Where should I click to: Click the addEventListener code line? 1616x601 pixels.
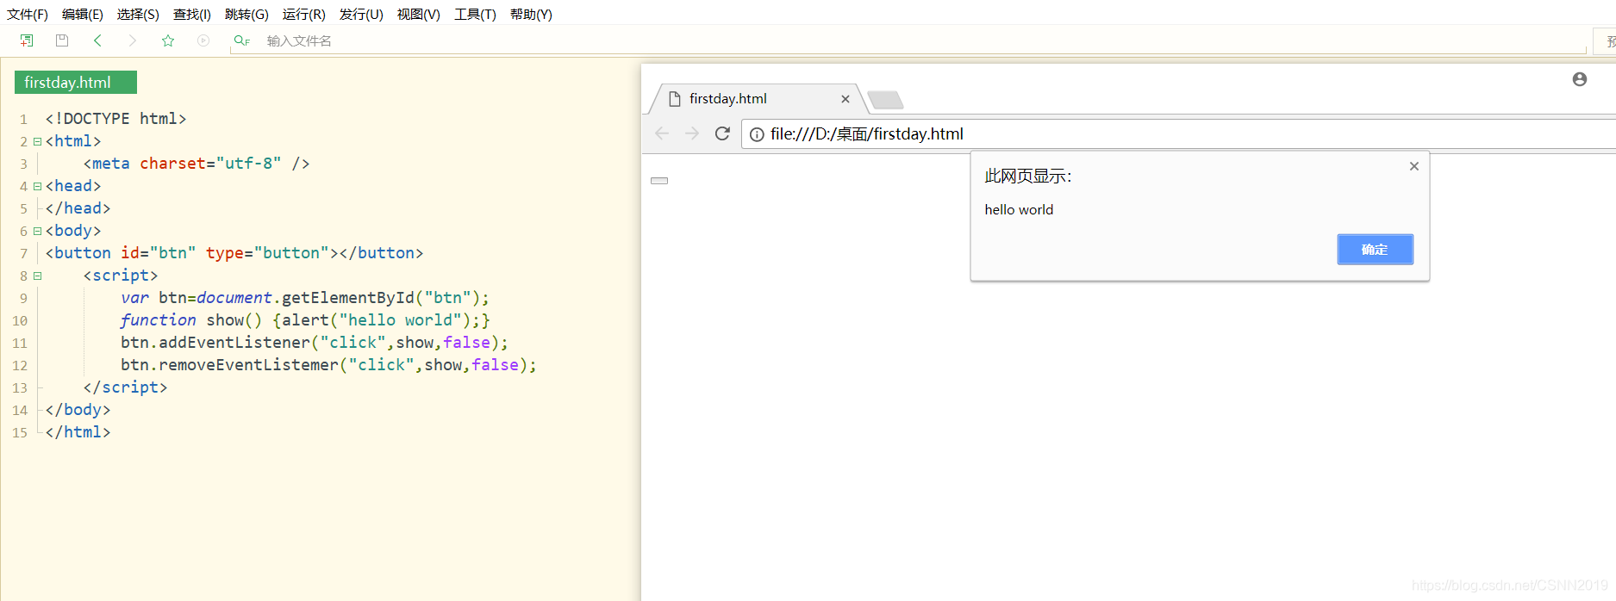click(315, 343)
